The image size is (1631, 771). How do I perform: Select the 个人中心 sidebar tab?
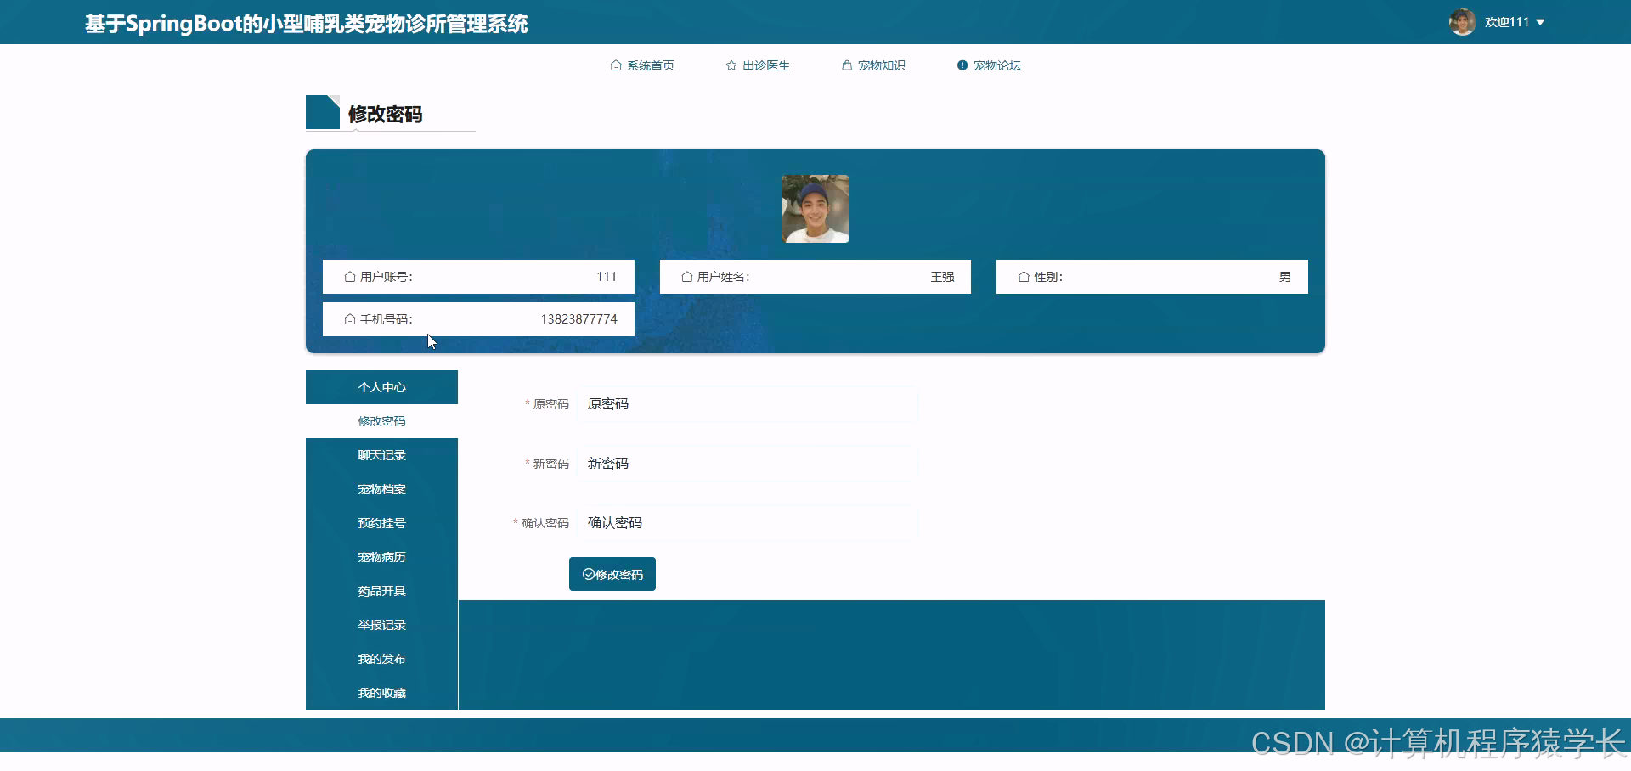pyautogui.click(x=381, y=386)
